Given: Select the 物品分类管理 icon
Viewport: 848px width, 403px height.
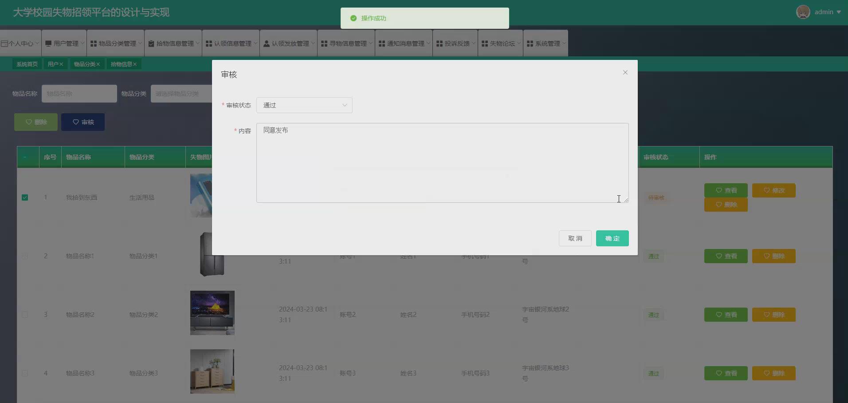Looking at the screenshot, I should [93, 43].
